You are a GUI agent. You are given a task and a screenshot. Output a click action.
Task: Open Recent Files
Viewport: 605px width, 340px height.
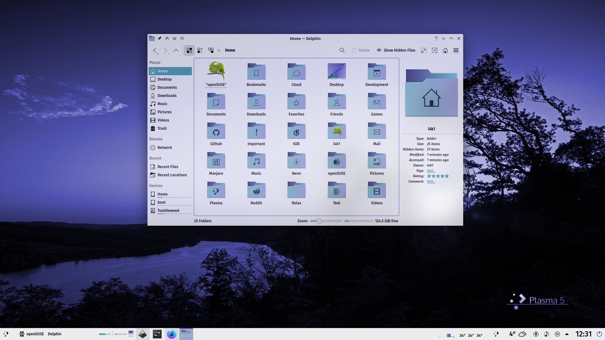[x=170, y=167]
